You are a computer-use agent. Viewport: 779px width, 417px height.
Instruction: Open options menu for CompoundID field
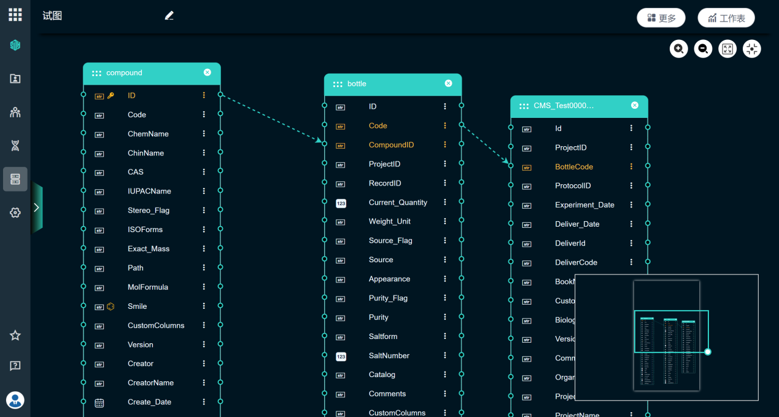click(x=445, y=145)
